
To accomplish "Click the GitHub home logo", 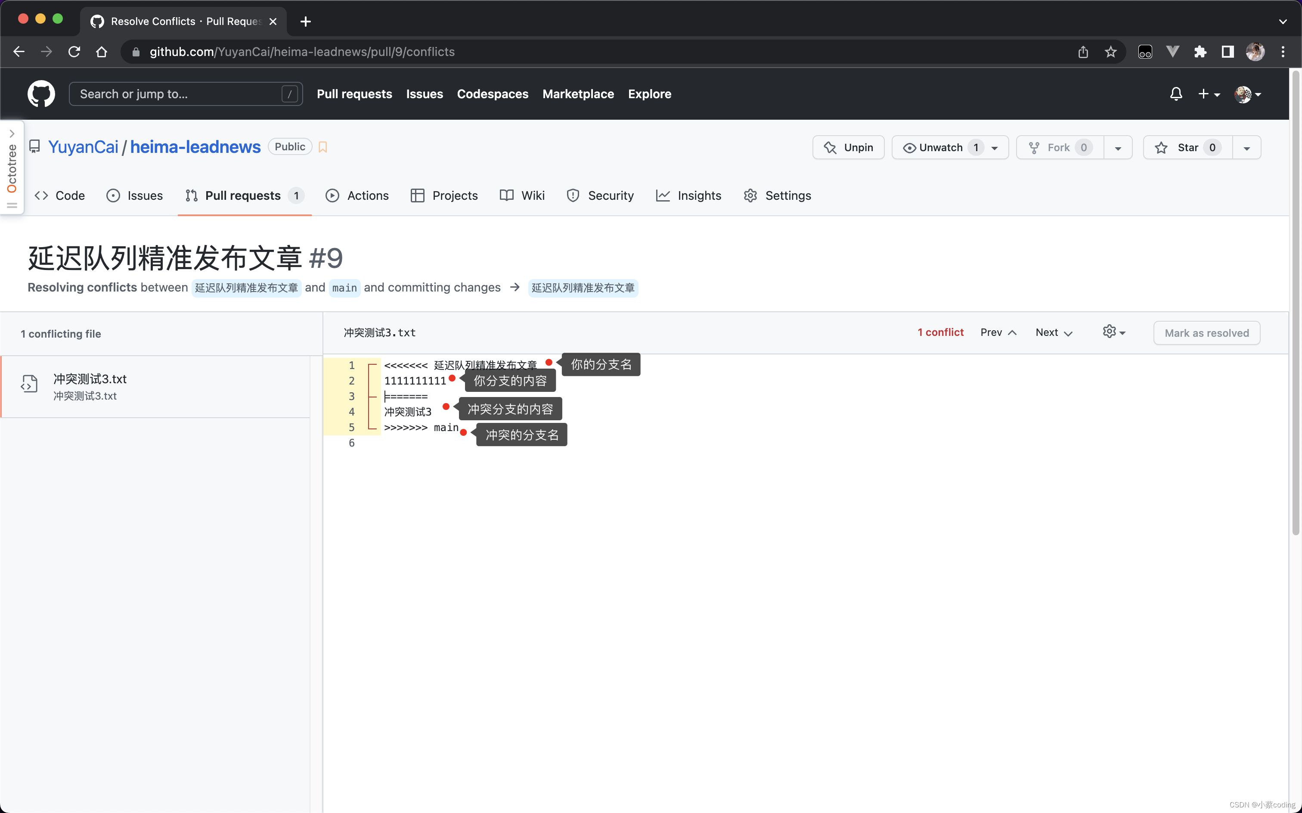I will [x=40, y=93].
